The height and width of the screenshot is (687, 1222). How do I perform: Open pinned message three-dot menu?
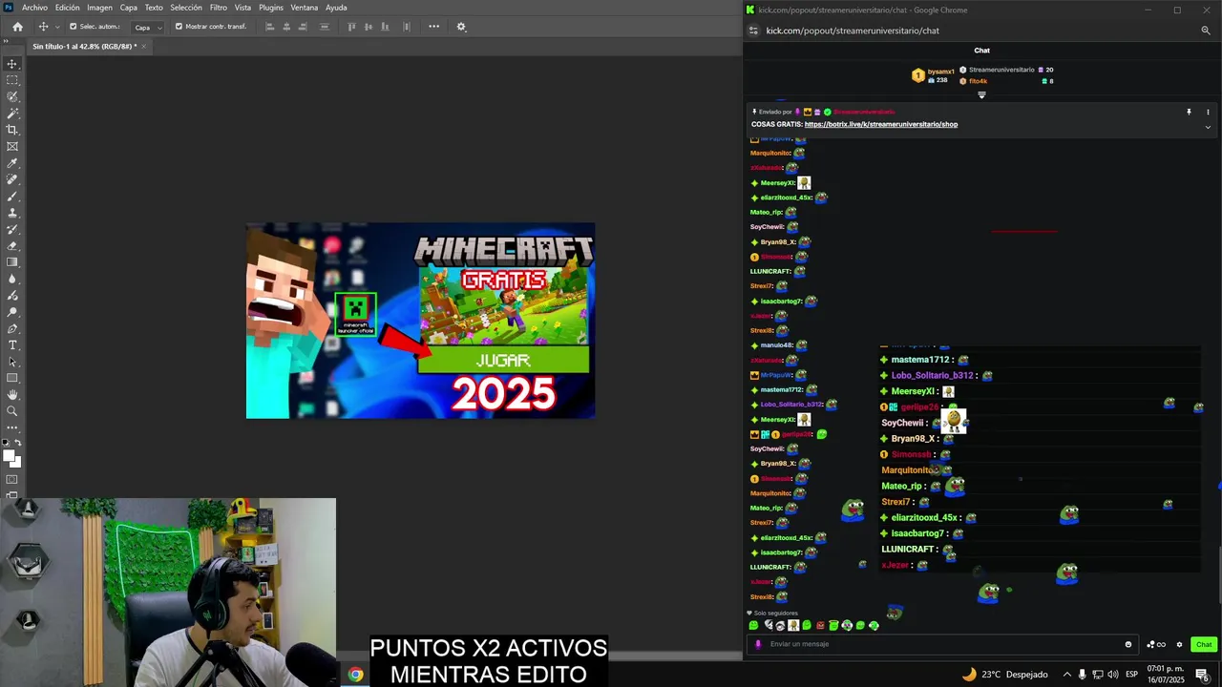tap(1208, 112)
